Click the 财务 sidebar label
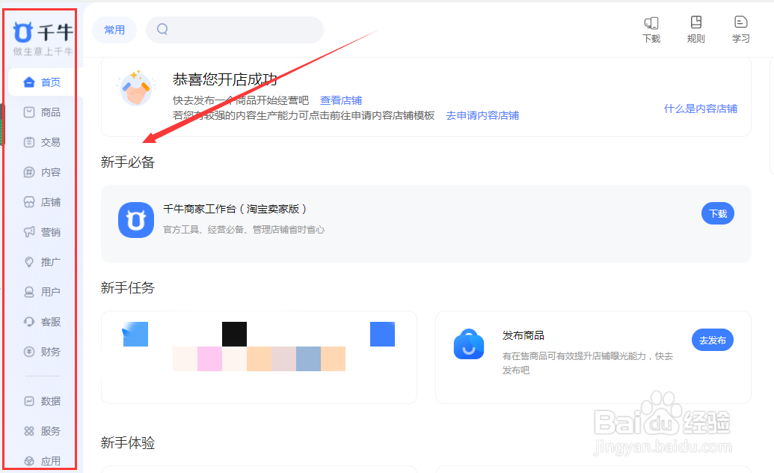The width and height of the screenshot is (774, 473). tap(50, 352)
